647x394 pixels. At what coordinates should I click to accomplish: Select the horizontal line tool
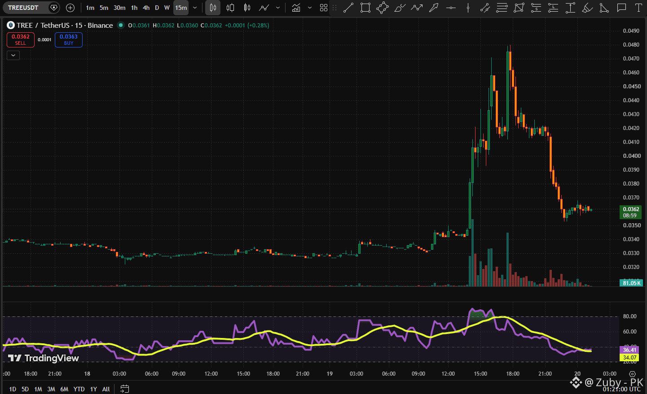point(451,8)
